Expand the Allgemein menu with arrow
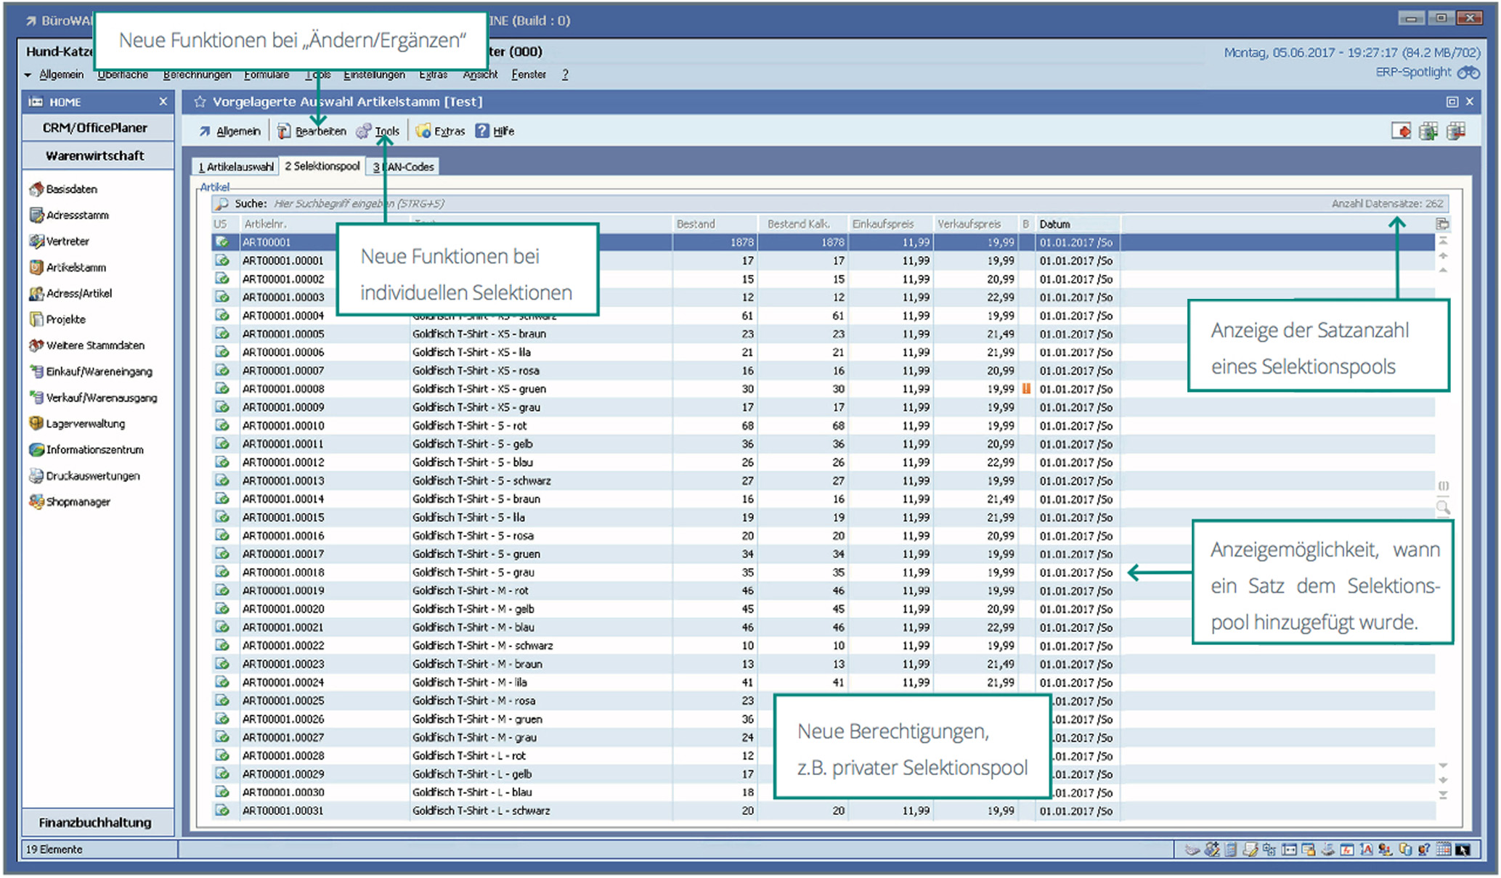Viewport: 1501px width, 878px height. click(x=28, y=75)
